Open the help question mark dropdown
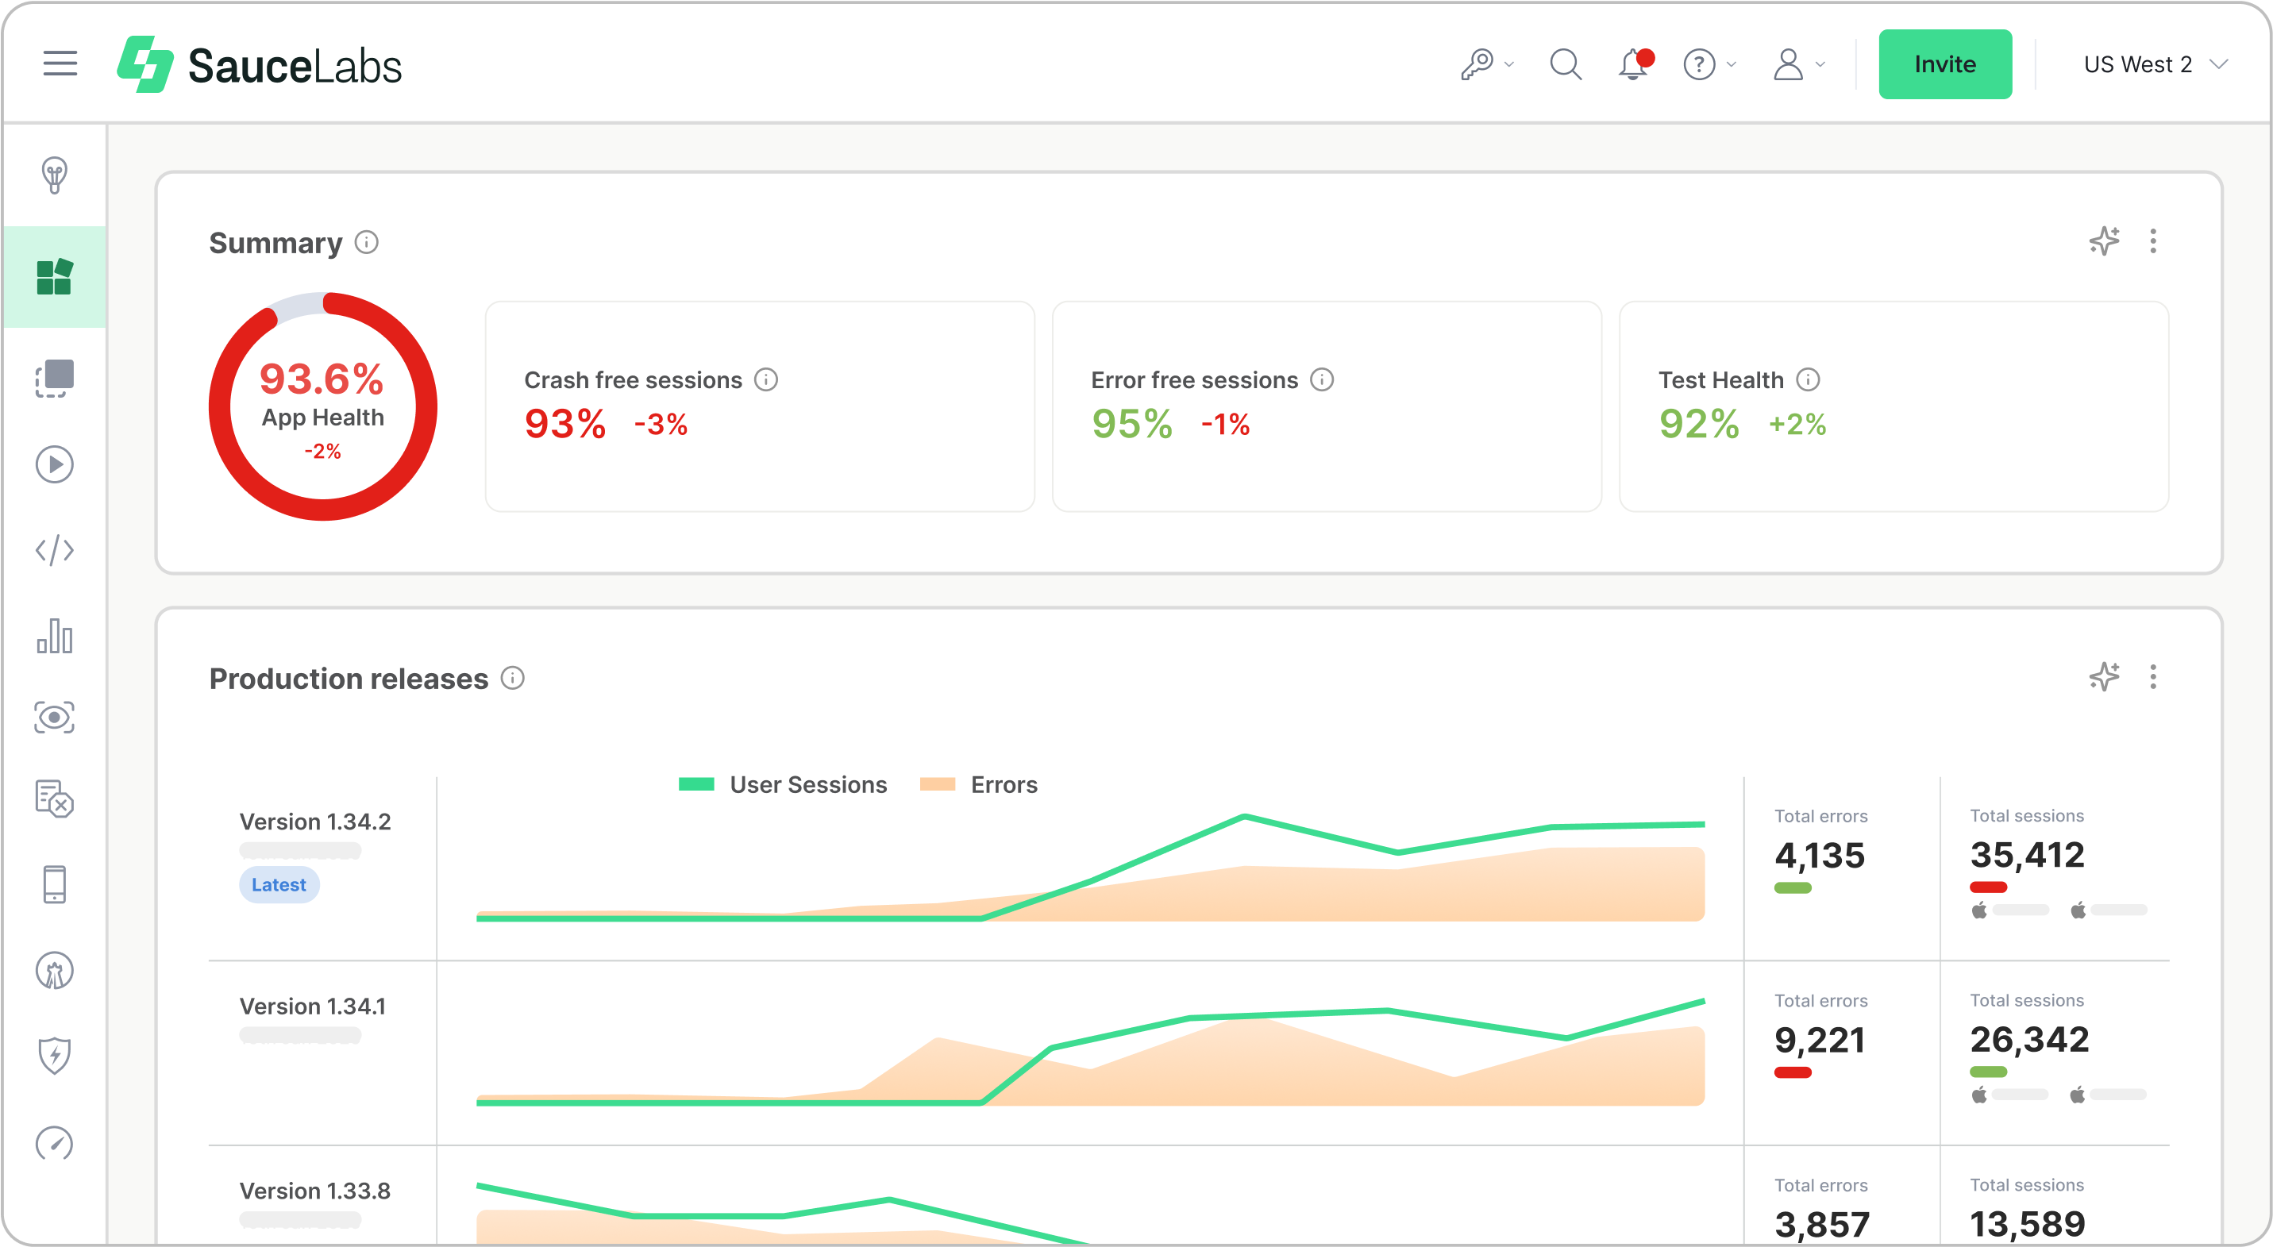This screenshot has height=1247, width=2273. [x=1709, y=64]
